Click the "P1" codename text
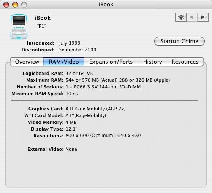Screen dimensions: 212x193 pyautogui.click(x=41, y=26)
